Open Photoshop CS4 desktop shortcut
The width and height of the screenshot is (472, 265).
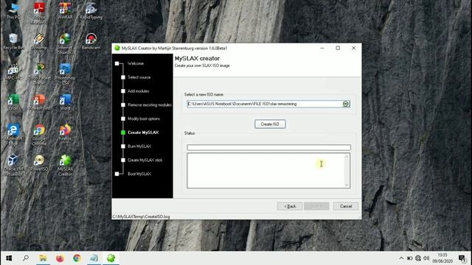click(65, 74)
